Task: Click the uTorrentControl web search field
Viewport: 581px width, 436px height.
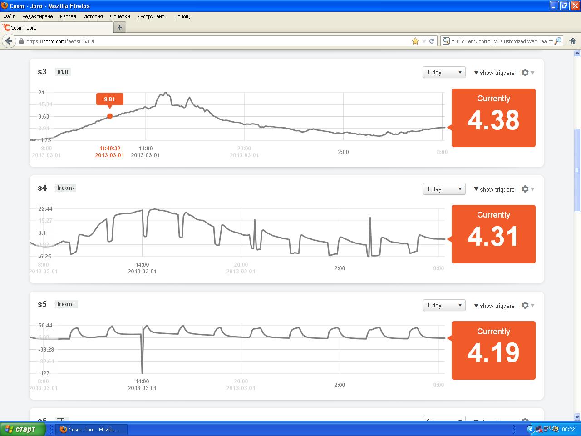Action: 504,41
